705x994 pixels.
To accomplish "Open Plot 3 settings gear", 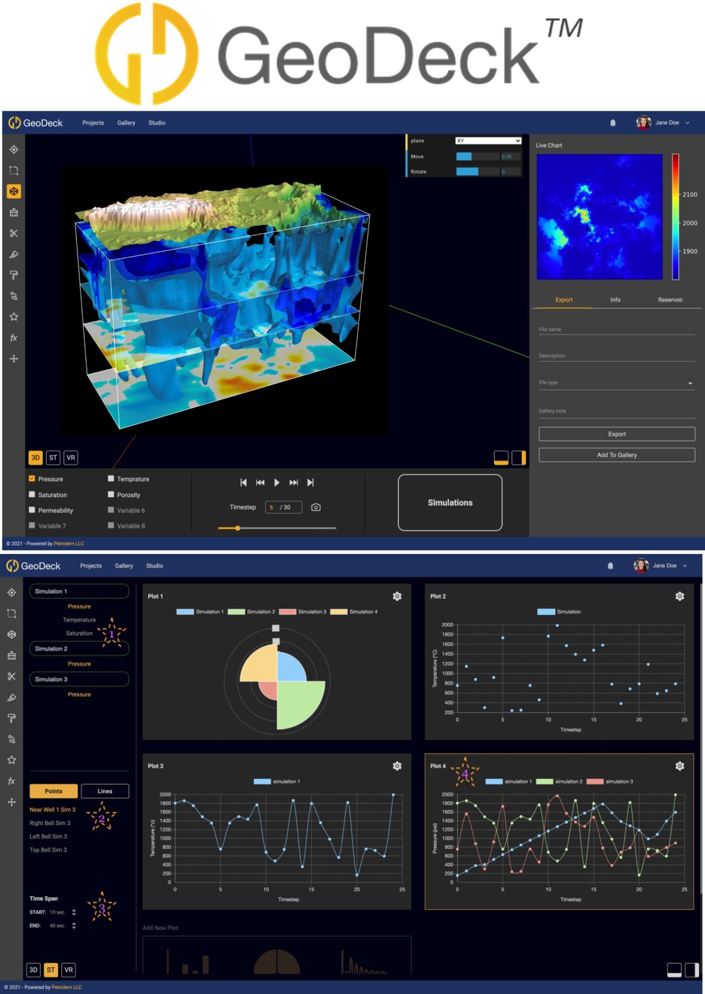I will click(x=397, y=766).
